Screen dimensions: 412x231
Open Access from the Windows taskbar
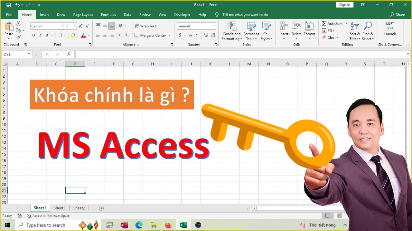point(124,225)
